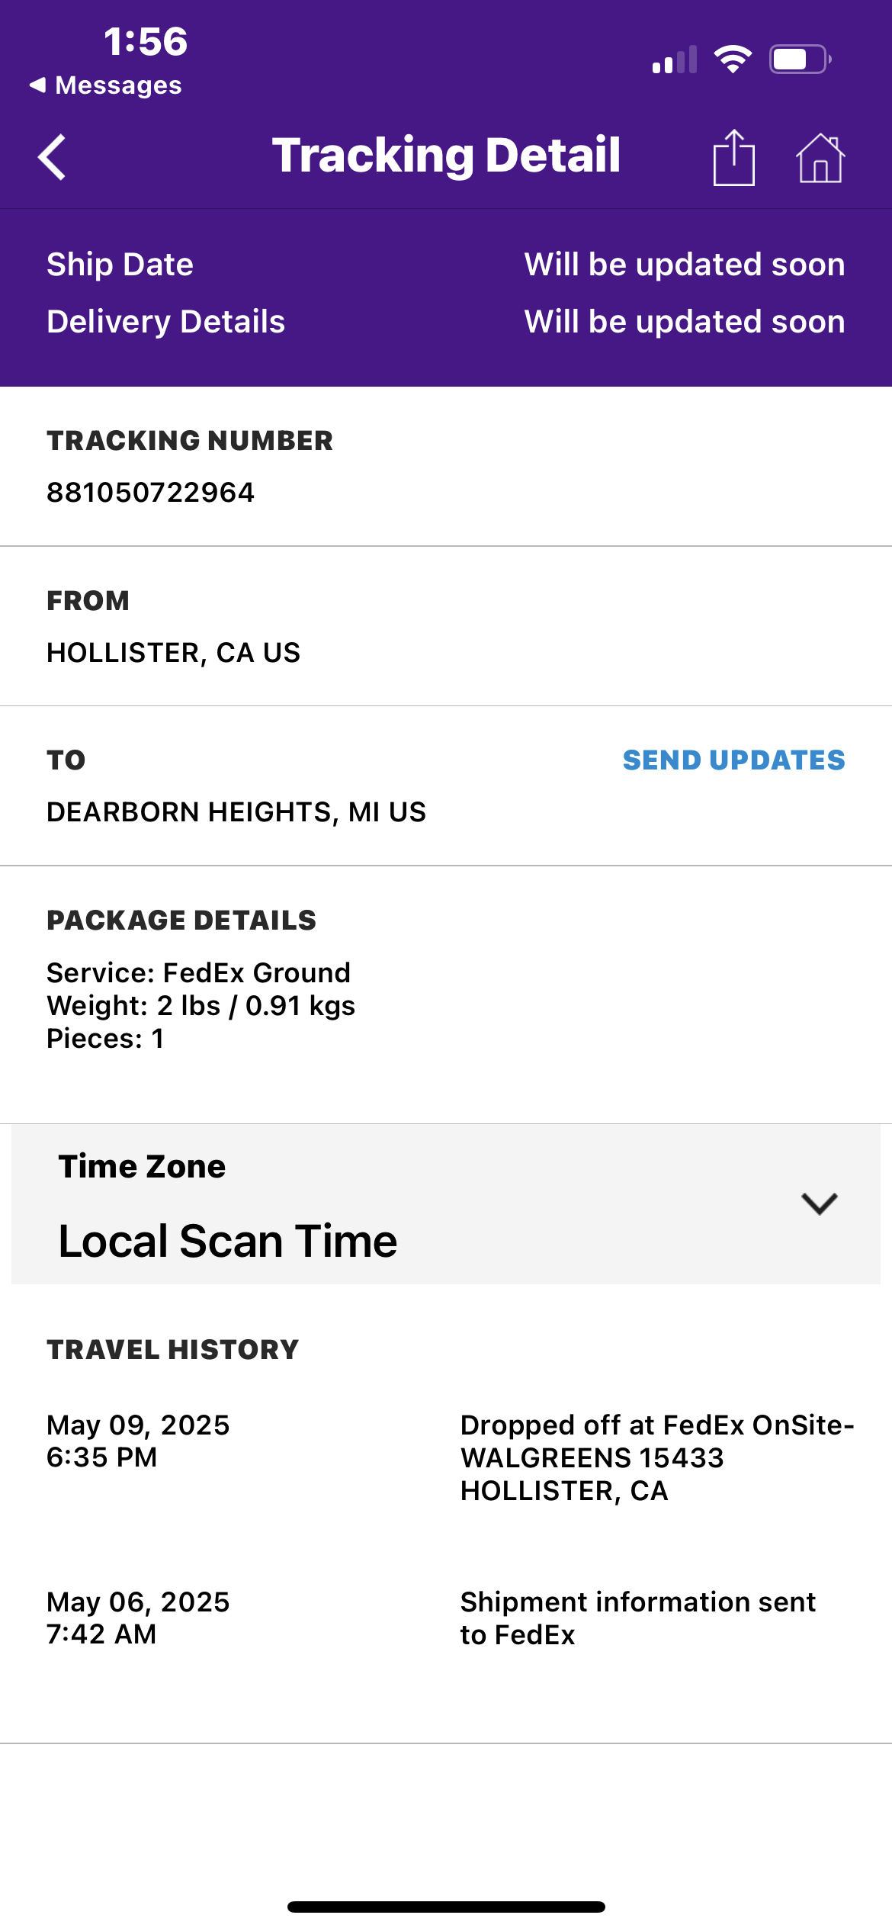Select the May 09 Walgreens drop-off entry
Viewport: 892px width, 1931px height.
(445, 1457)
